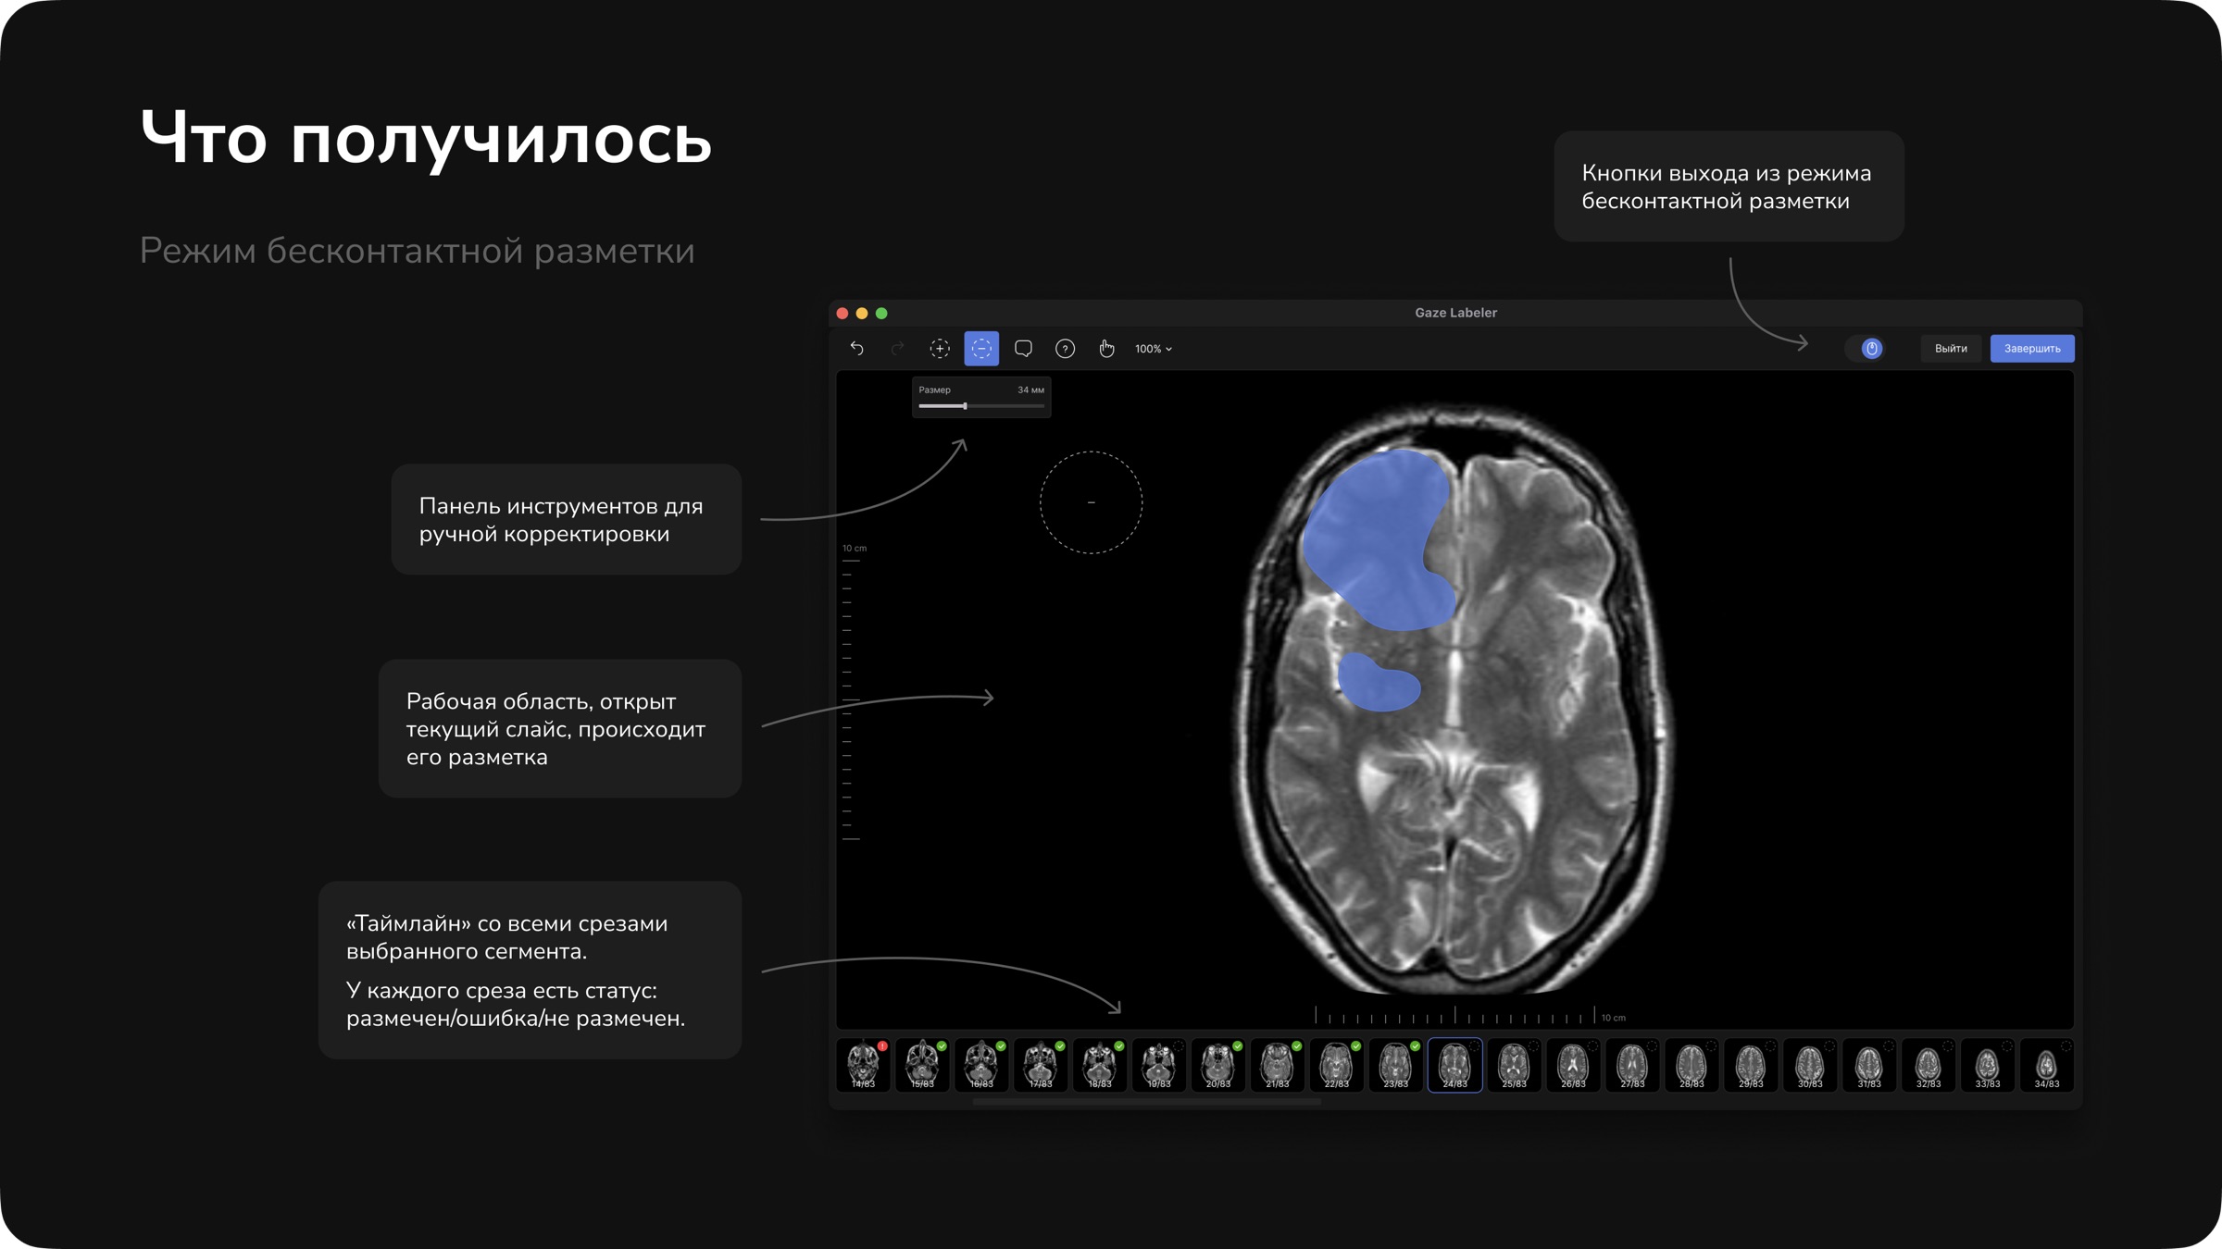
Task: Open unlabeled slice thumbnail 19/83
Action: click(x=1159, y=1065)
